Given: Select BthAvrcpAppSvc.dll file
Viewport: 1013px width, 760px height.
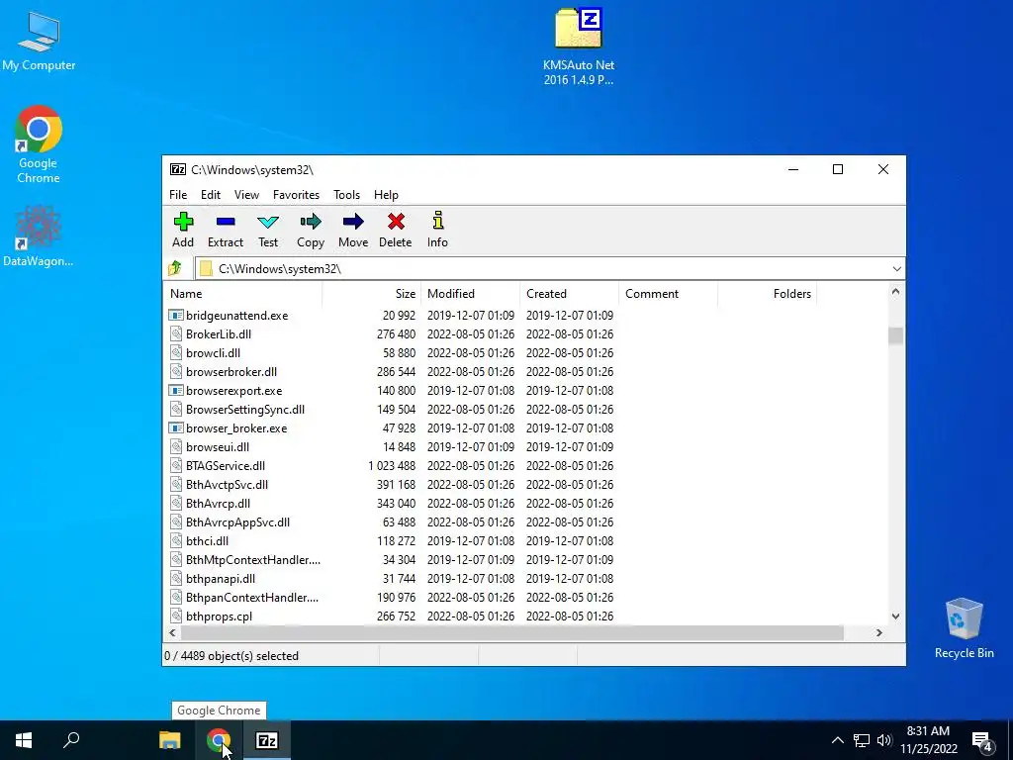Looking at the screenshot, I should [x=237, y=522].
